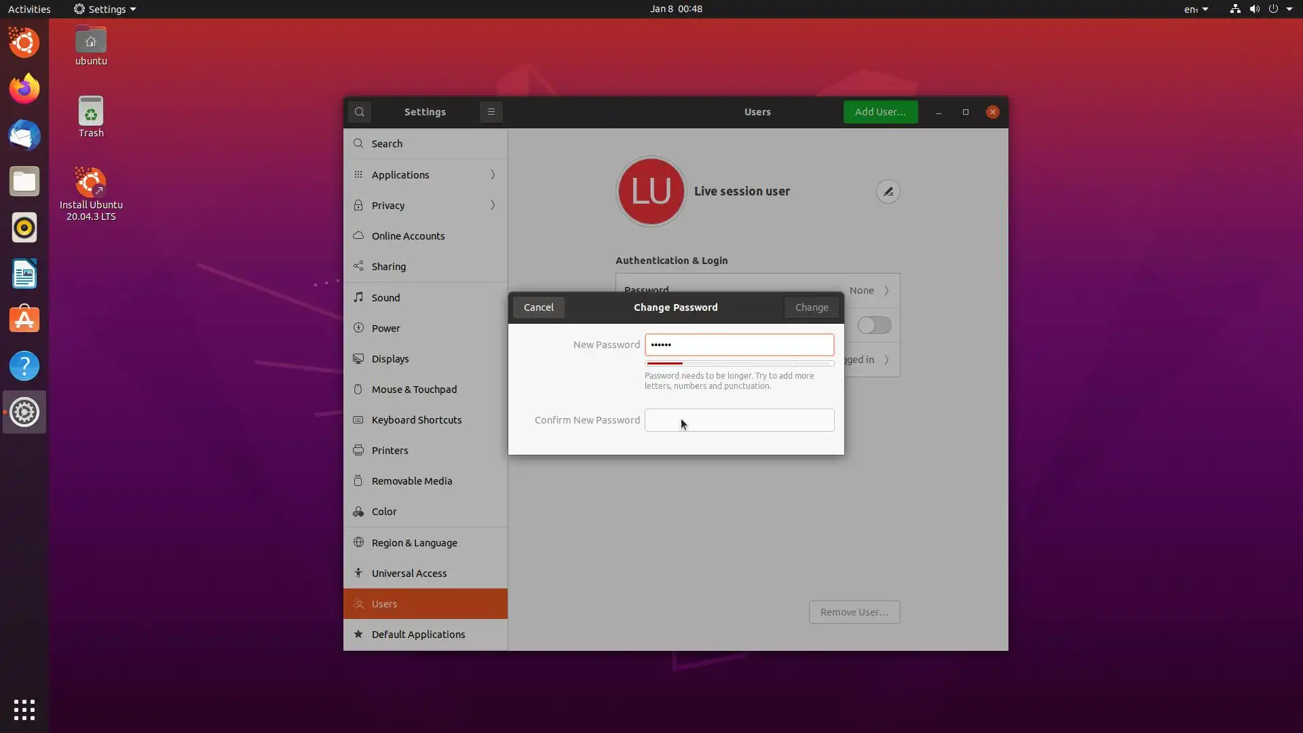The image size is (1303, 733).
Task: Show applications grid icon
Action: [24, 710]
